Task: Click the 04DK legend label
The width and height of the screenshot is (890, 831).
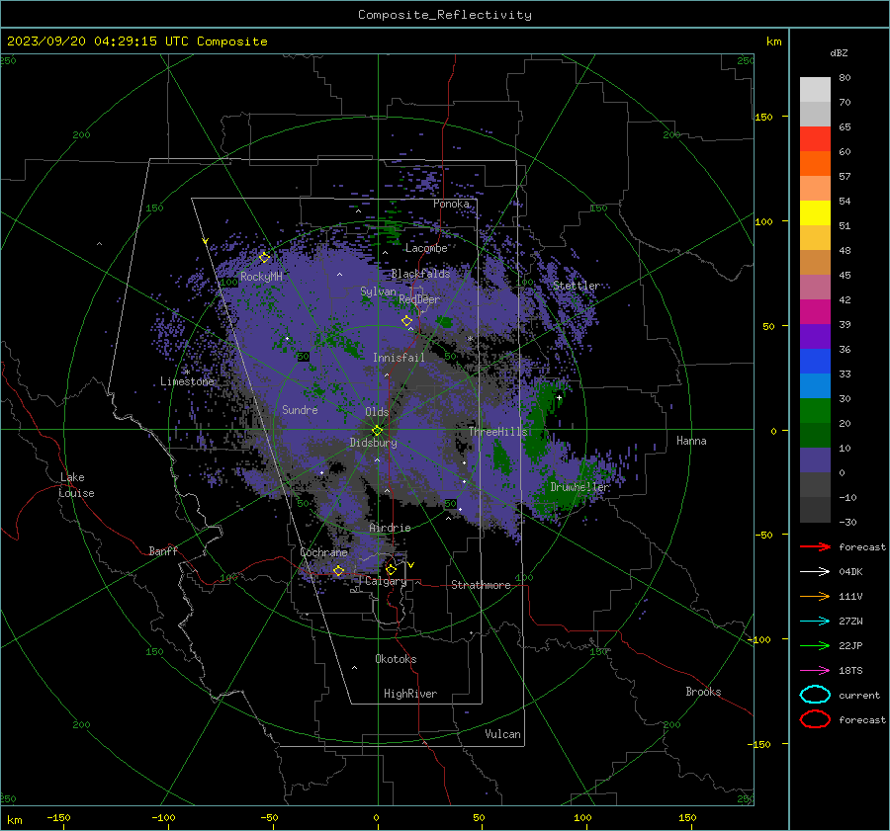Action: pos(850,572)
